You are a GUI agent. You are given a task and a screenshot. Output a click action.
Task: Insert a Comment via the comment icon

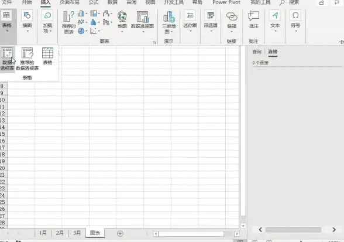click(254, 16)
